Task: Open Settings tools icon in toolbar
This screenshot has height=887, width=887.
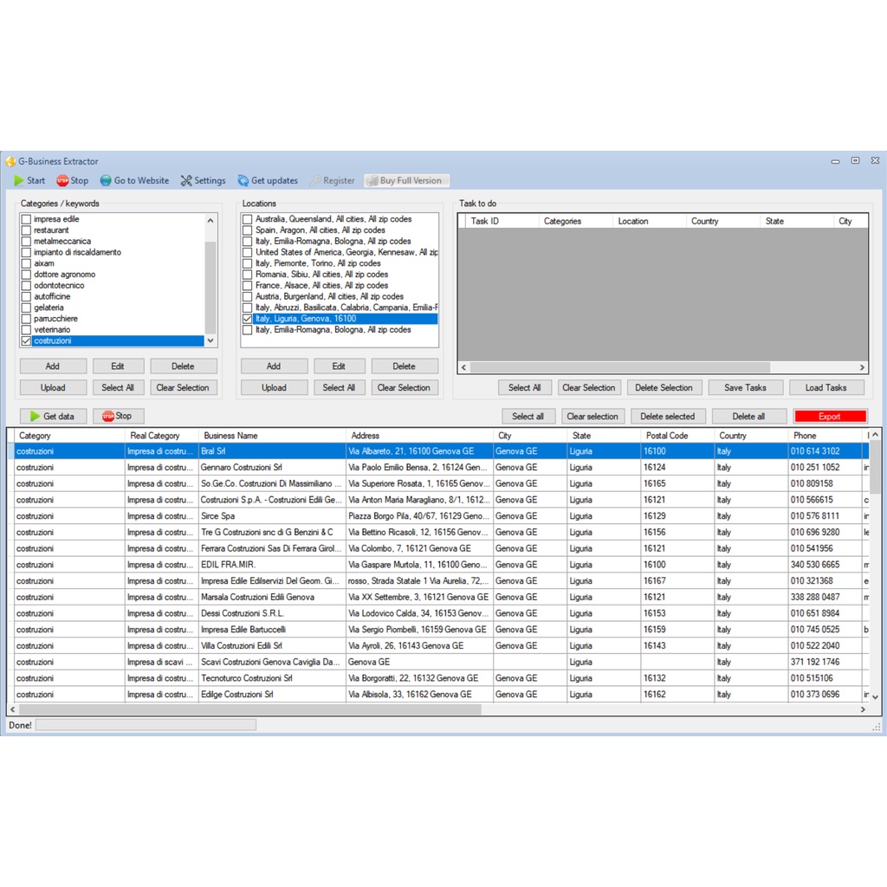Action: (x=186, y=181)
